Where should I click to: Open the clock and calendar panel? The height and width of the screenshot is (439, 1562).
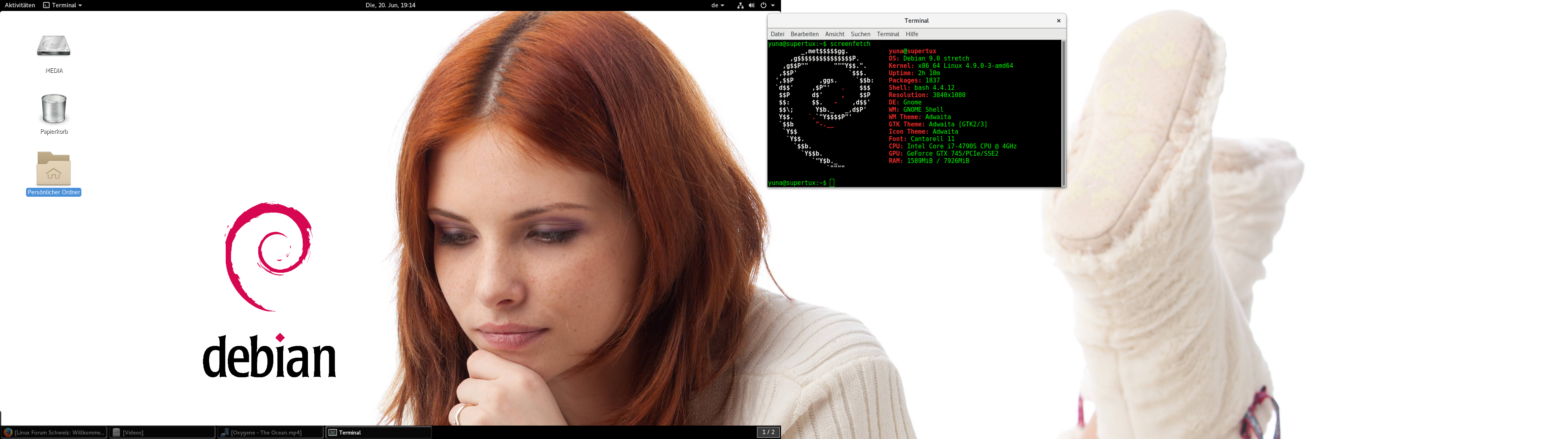click(390, 5)
